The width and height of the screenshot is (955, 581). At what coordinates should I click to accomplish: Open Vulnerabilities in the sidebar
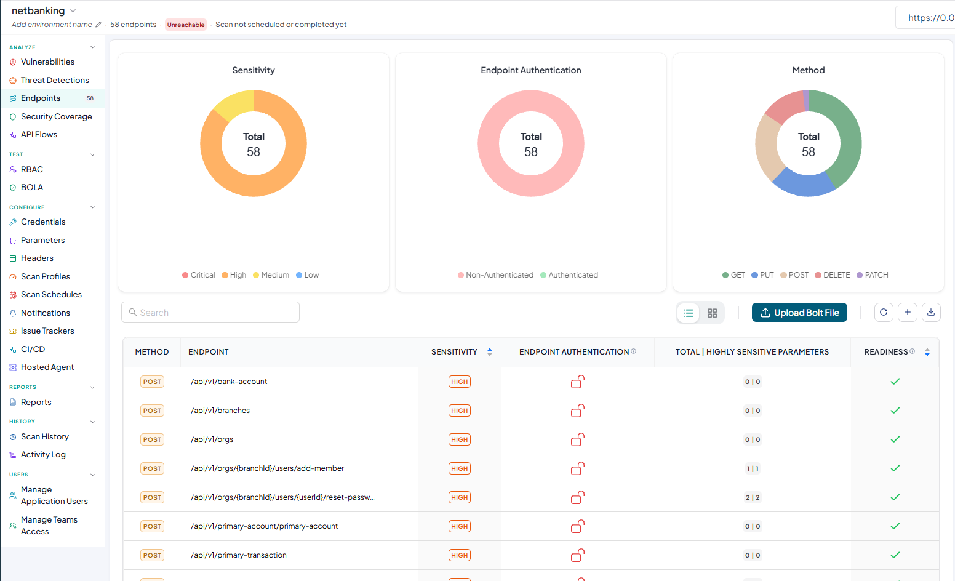[x=47, y=62]
